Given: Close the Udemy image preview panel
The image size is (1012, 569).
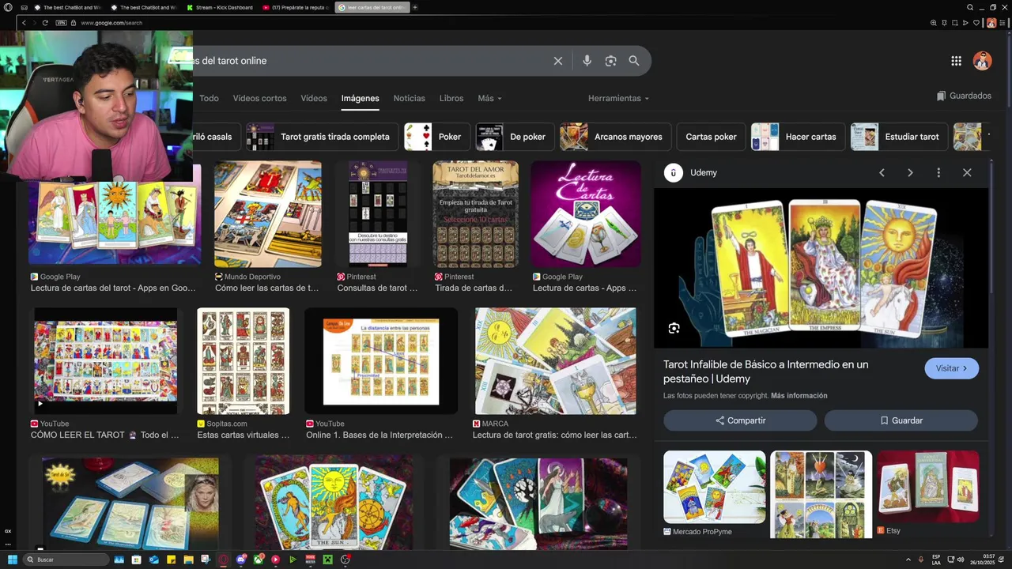Looking at the screenshot, I should [x=967, y=172].
